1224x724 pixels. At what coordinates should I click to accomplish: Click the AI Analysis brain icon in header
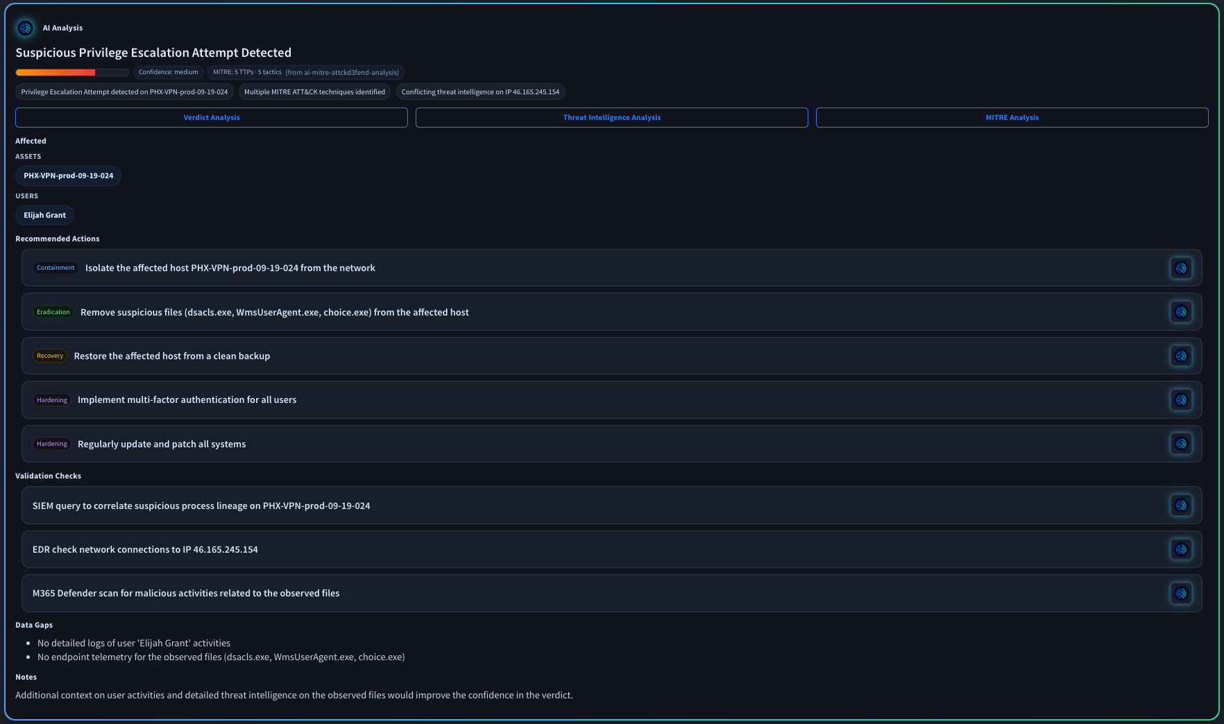pyautogui.click(x=26, y=28)
